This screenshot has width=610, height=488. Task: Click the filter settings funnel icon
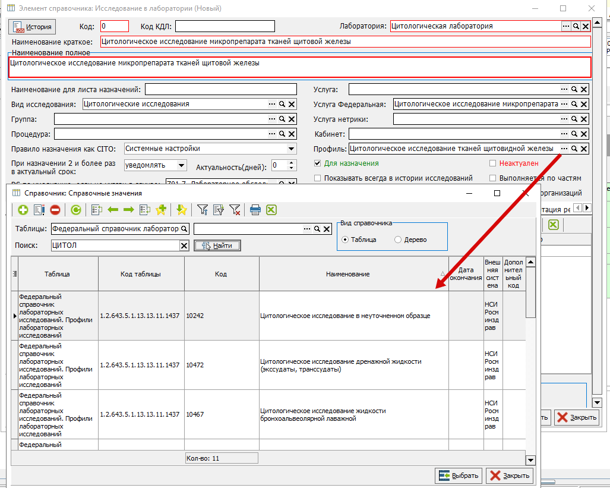tap(203, 210)
